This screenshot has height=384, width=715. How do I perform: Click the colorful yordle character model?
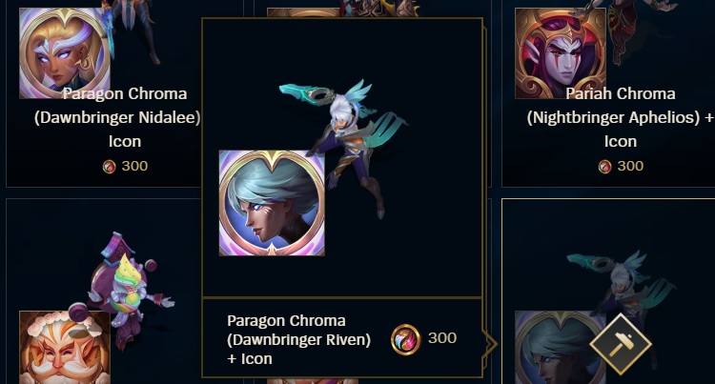[x=128, y=292]
